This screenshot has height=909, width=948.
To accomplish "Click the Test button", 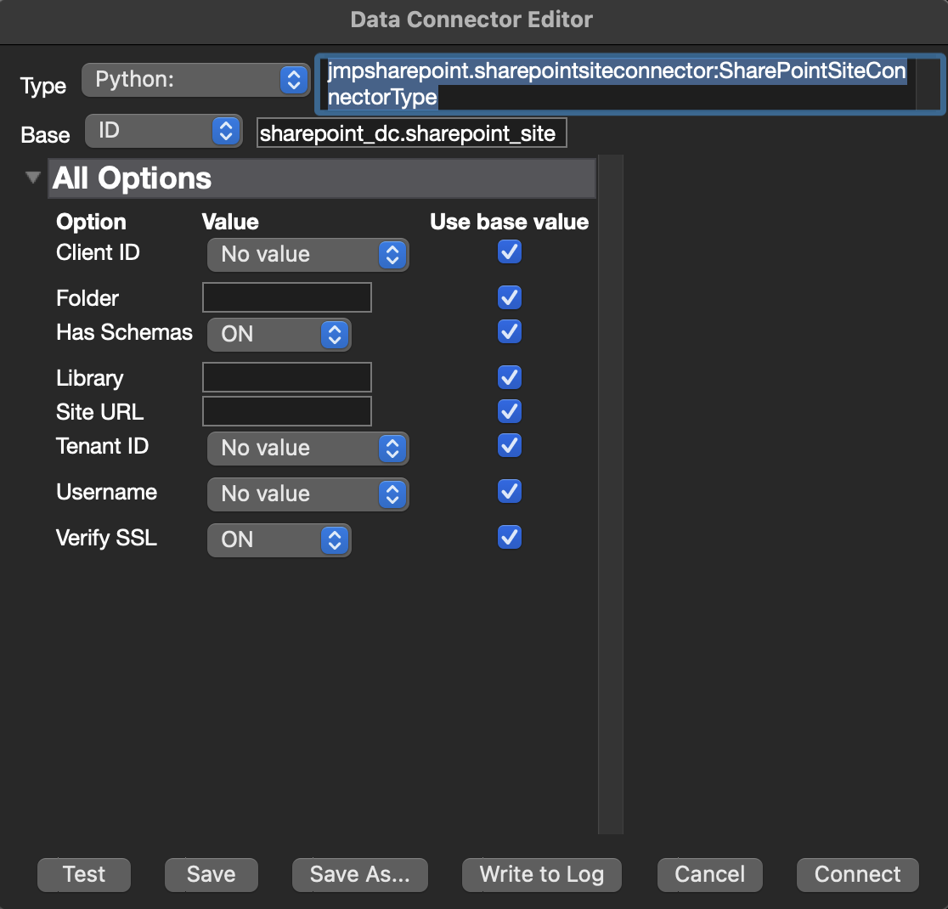I will 84,874.
